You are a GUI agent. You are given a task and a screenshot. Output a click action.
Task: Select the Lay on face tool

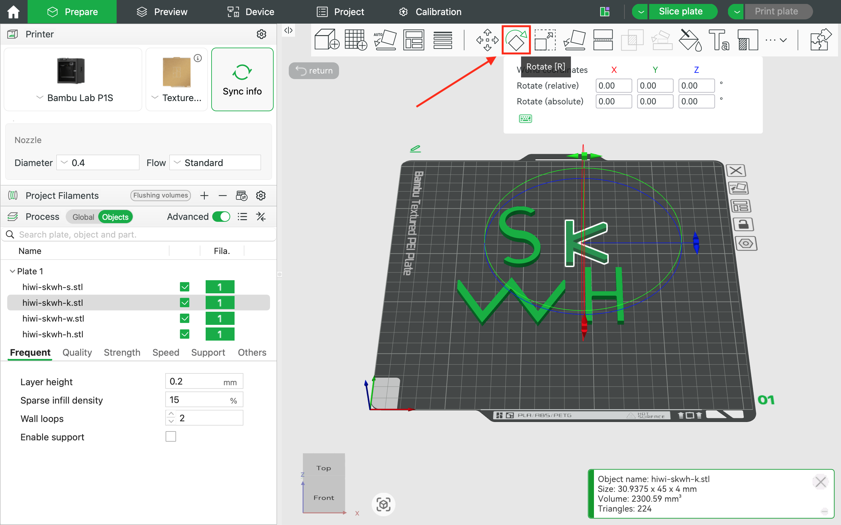[574, 40]
